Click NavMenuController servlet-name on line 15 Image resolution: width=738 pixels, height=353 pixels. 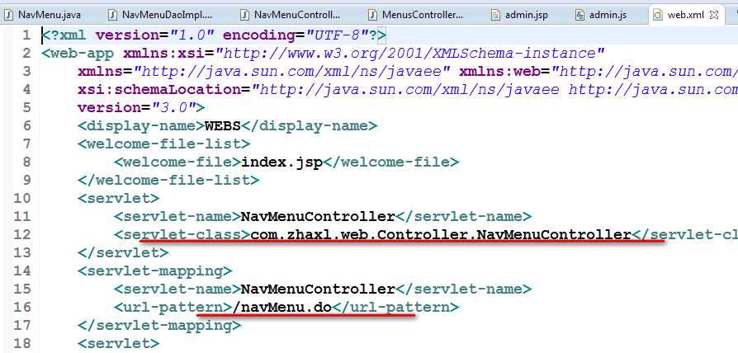point(318,289)
